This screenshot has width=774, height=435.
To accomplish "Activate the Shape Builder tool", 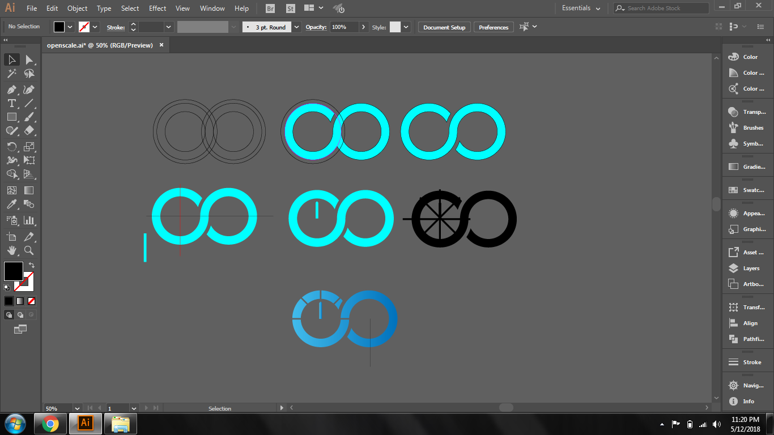I will click(x=11, y=174).
